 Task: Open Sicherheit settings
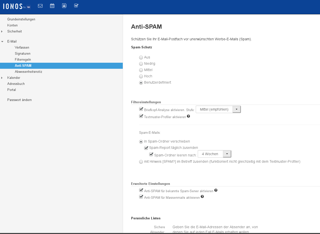(15, 31)
